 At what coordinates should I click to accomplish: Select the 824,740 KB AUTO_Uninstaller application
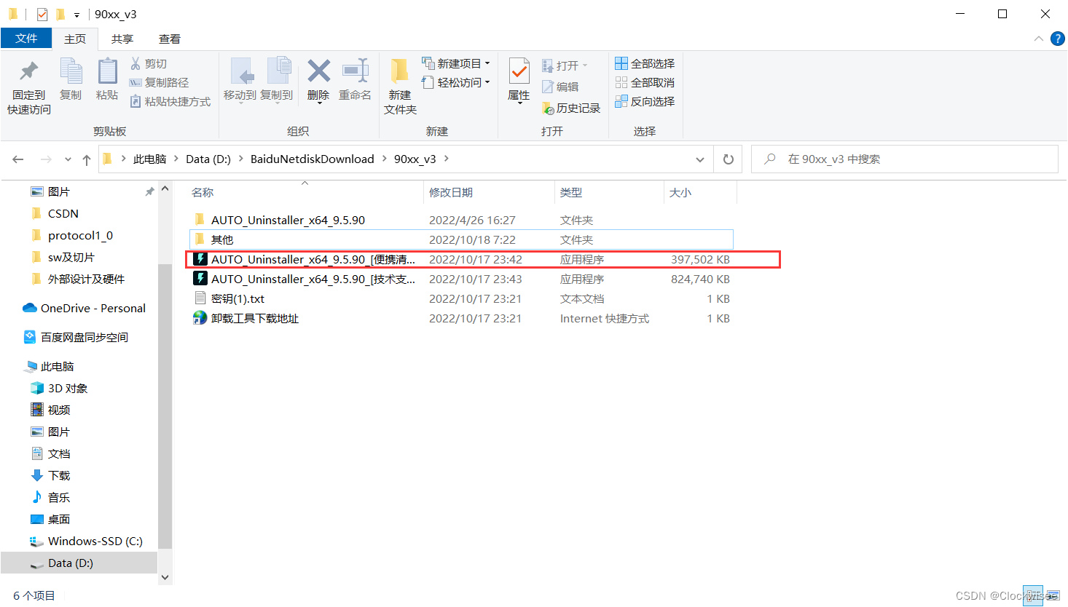(x=462, y=279)
